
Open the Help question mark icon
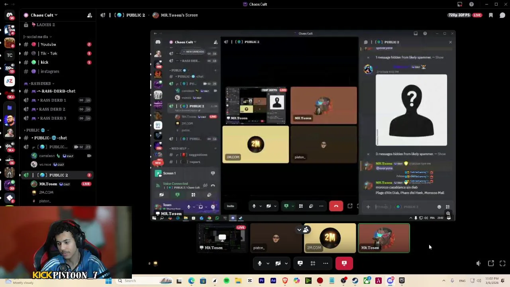(471, 4)
